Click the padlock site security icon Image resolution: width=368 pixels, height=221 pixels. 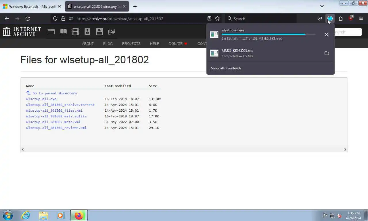[x=63, y=19]
